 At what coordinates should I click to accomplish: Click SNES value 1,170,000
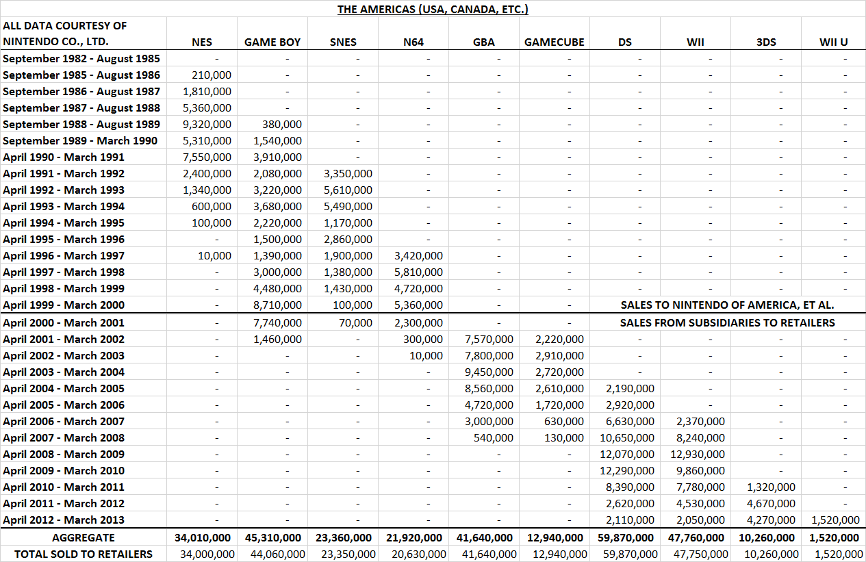tap(348, 222)
